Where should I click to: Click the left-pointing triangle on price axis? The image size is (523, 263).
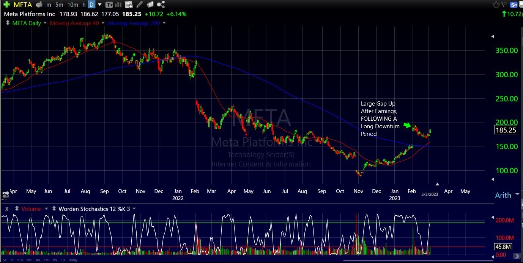click(493, 37)
